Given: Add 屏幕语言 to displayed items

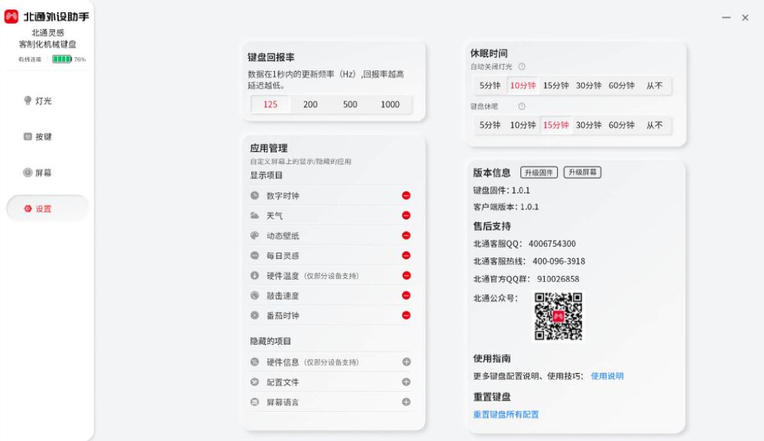Looking at the screenshot, I should pyautogui.click(x=406, y=401).
